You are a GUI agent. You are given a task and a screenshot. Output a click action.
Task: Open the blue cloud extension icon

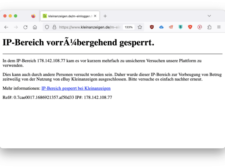pyautogui.click(x=161, y=27)
